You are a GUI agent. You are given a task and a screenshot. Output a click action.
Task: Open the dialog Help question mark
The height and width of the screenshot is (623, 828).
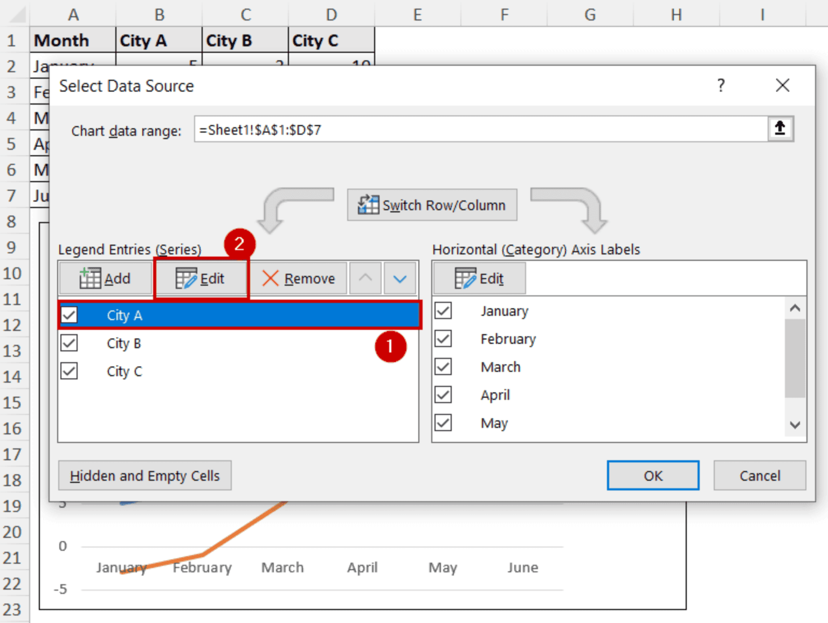tap(721, 85)
